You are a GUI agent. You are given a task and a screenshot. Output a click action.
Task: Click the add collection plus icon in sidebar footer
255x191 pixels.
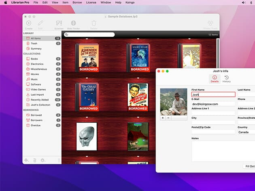[26, 160]
